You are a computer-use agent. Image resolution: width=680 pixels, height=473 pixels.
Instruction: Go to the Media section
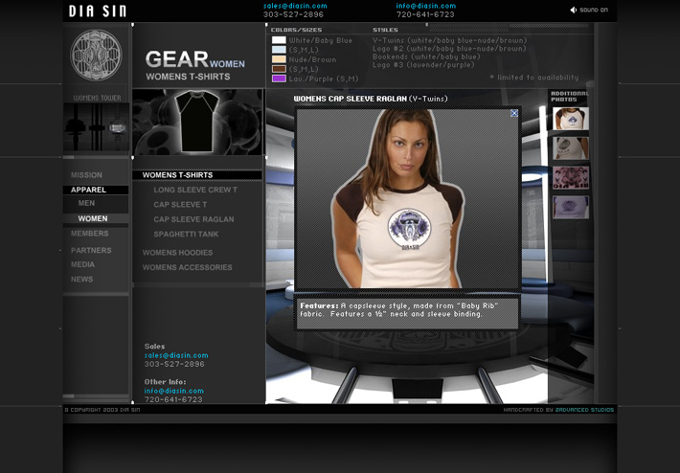pyautogui.click(x=82, y=264)
